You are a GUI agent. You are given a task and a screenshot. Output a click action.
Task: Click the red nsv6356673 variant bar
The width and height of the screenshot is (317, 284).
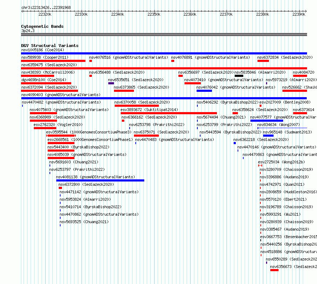274,270
